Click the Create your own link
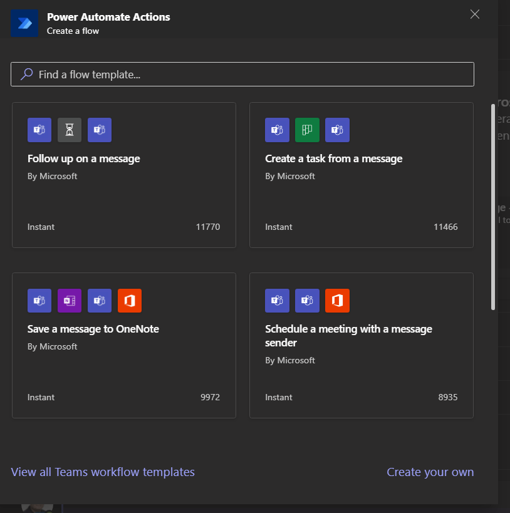Viewport: 510px width, 513px height. pyautogui.click(x=430, y=472)
